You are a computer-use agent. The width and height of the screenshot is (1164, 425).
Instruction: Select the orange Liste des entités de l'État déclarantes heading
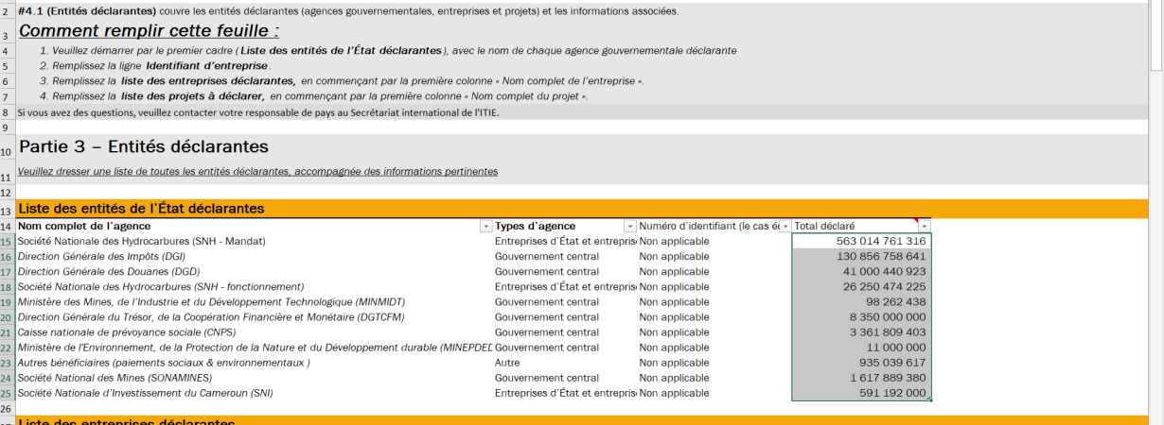click(582, 209)
